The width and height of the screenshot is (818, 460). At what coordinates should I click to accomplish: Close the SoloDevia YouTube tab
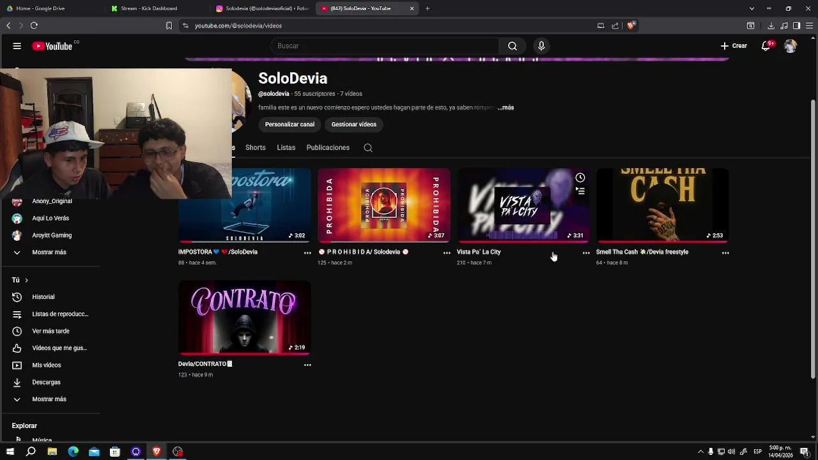(x=412, y=8)
